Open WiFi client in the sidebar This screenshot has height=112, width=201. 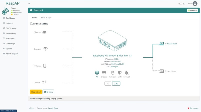[10, 38]
